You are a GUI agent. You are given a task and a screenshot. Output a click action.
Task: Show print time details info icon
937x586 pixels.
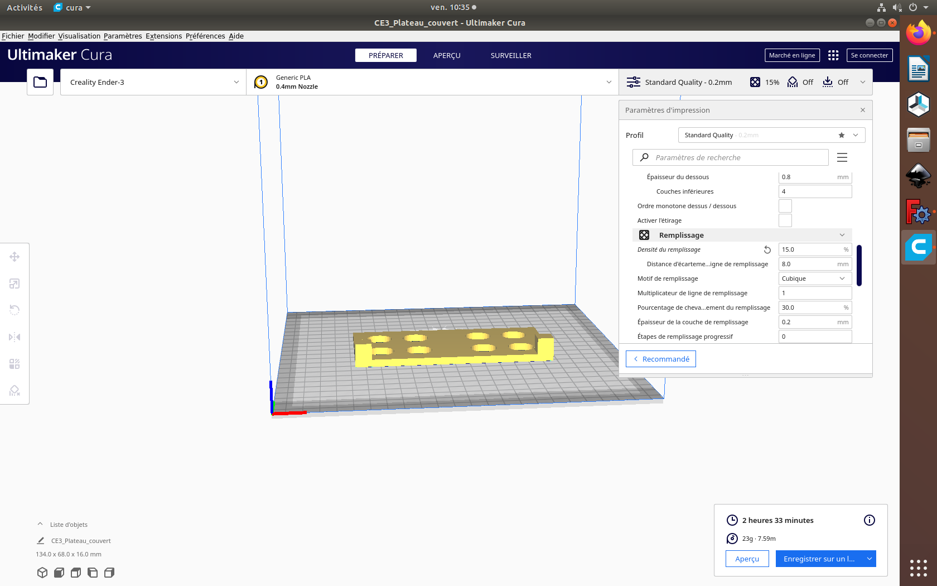coord(870,520)
